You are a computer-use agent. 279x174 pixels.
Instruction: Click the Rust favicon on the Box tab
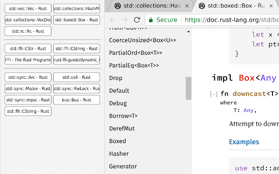point(202,6)
